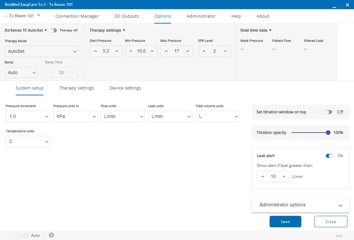Screen dimensions: 354x240
Task: Decrease Start Pressure with down arrow
Action: (x=117, y=51)
